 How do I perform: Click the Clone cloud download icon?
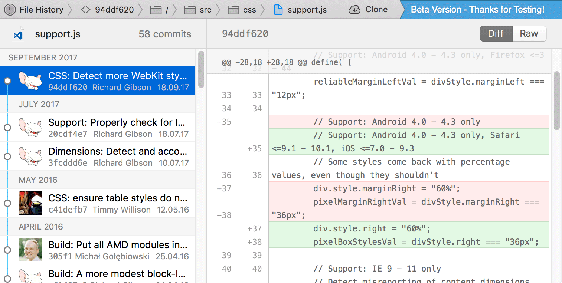tap(355, 10)
